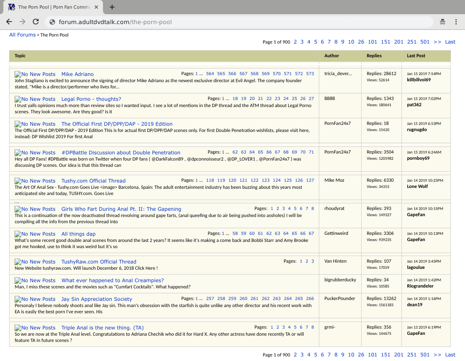The height and width of the screenshot is (361, 465).
Task: Go to page 501 in top pagination
Action: tap(425, 42)
